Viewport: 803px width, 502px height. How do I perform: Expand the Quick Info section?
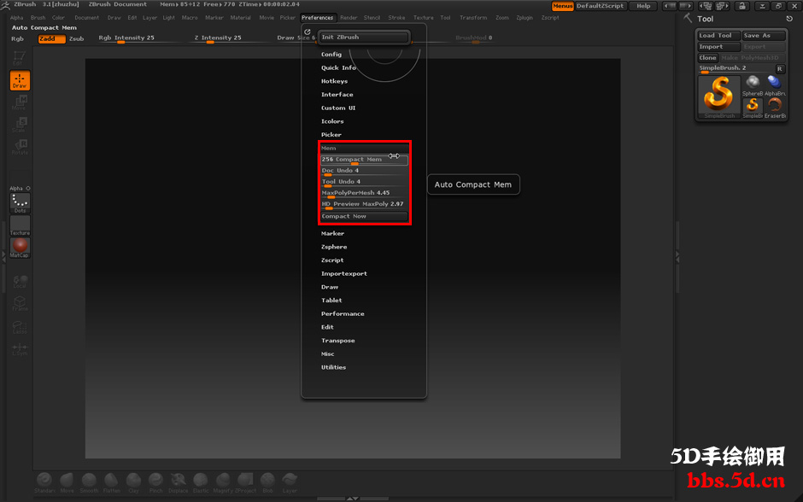coord(338,67)
